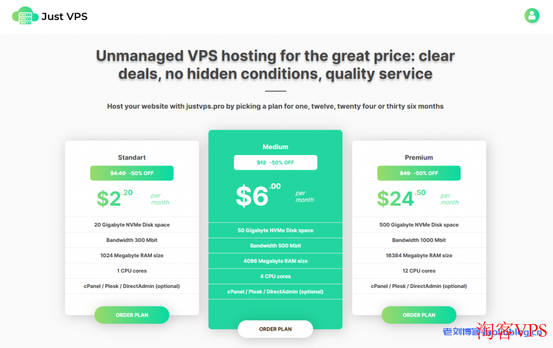Click the Unmanaged VPS hosting headline

275,65
